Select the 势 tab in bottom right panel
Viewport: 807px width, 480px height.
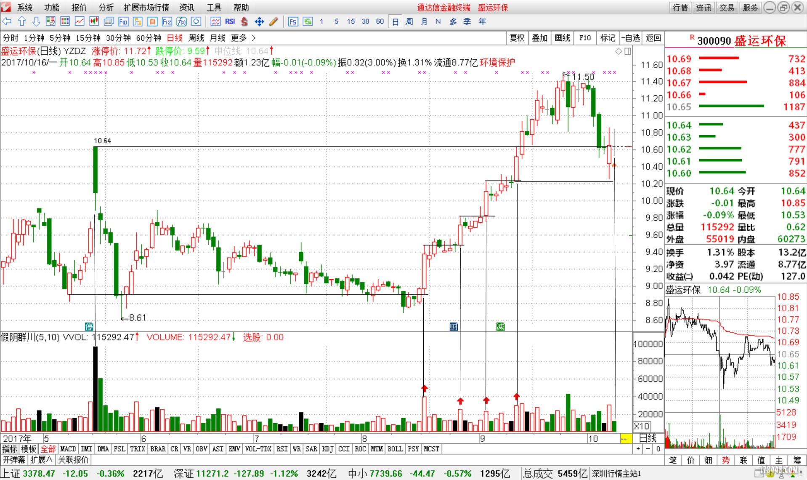point(726,460)
